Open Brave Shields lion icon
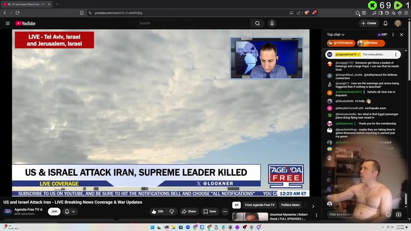The image size is (411, 231). coord(307,13)
